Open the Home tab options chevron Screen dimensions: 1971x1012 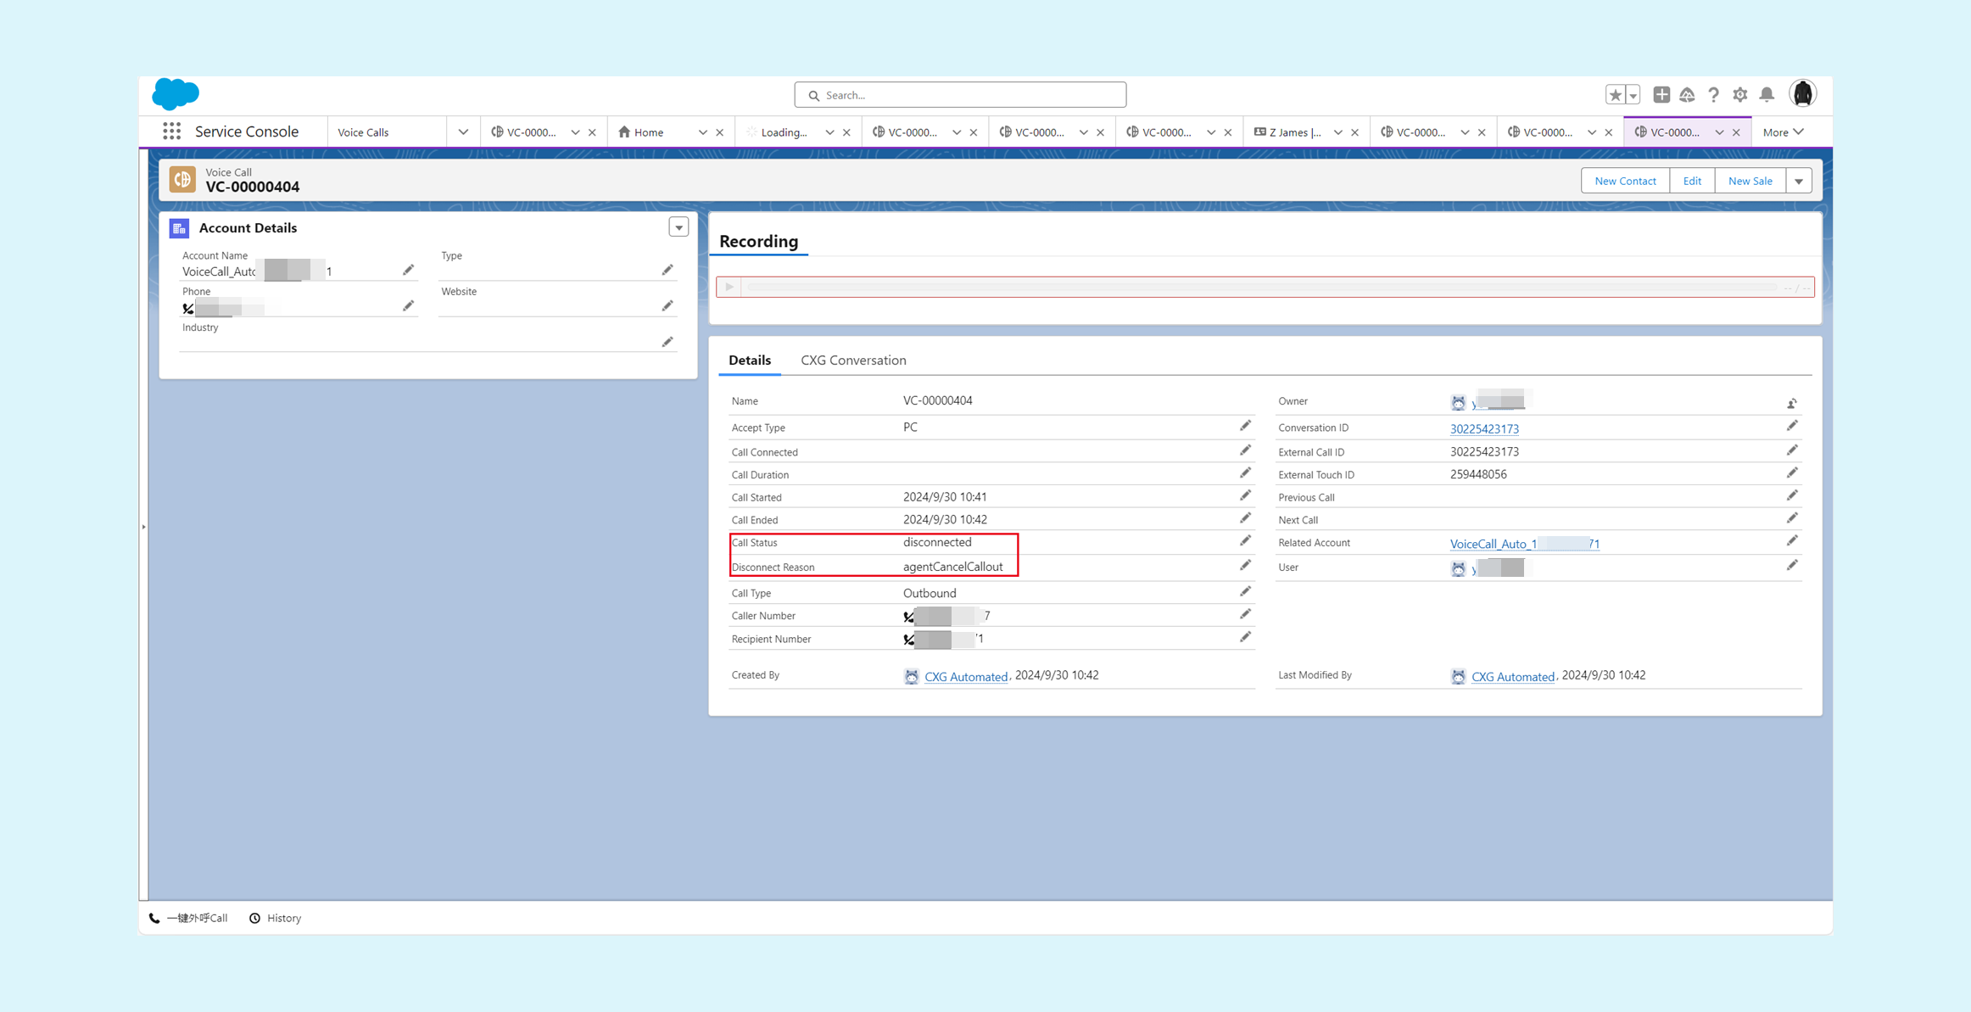point(702,132)
